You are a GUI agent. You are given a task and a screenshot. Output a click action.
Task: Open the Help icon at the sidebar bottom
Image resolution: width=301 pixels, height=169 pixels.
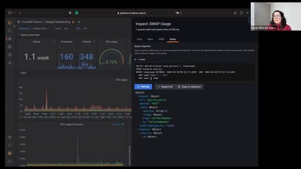coord(9,161)
